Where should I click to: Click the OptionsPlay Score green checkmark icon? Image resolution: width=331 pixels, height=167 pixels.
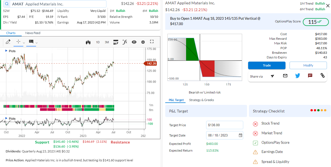pyautogui.click(x=255, y=143)
